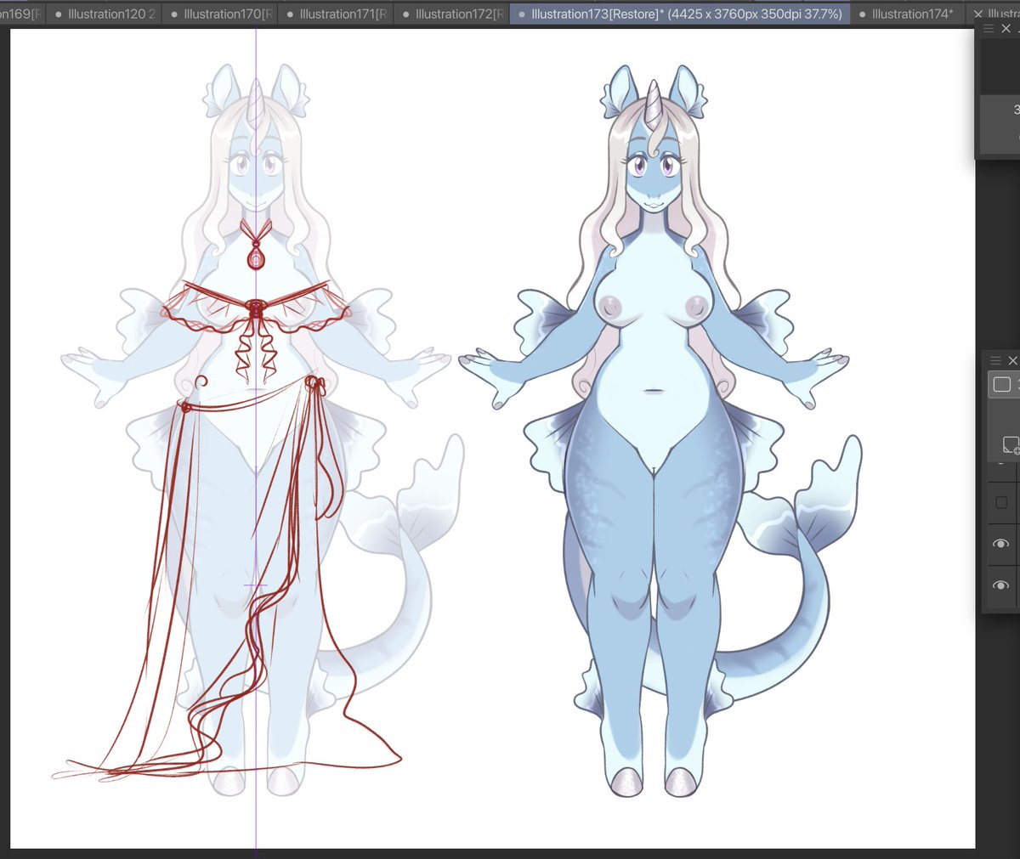Switch to the Illustration174 tab

(x=909, y=14)
